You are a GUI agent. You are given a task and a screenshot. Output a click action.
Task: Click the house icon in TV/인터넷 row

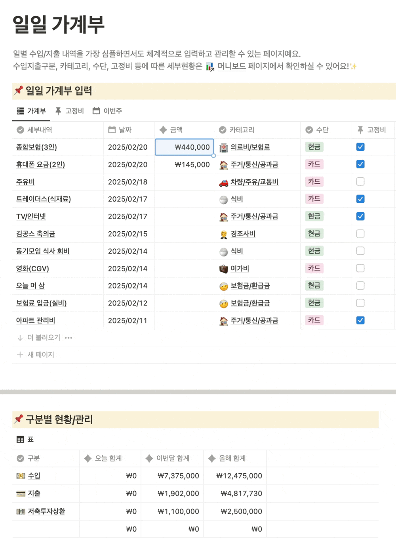224,217
